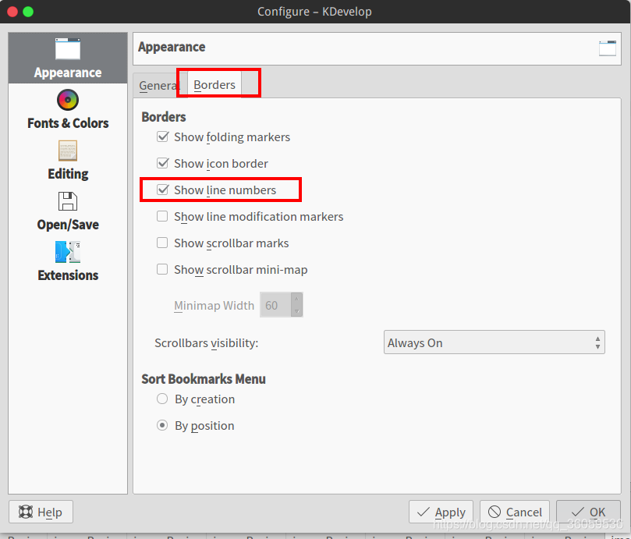Open the Editing settings page
This screenshot has width=631, height=539.
pos(68,160)
